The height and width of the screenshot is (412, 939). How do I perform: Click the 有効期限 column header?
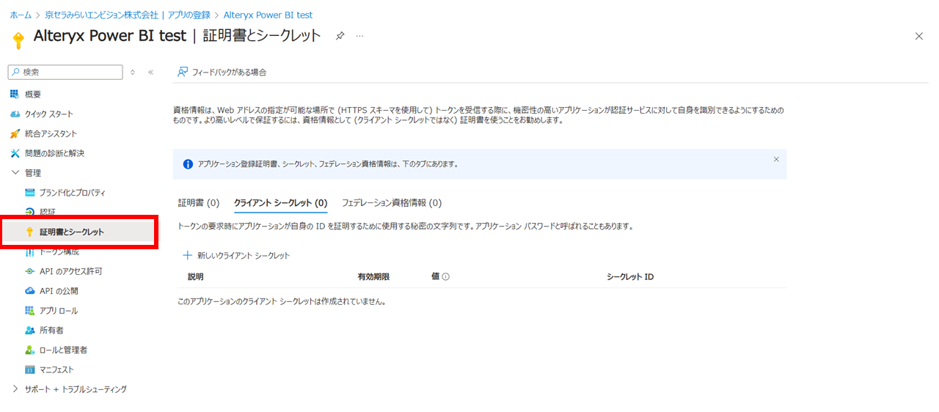point(373,277)
